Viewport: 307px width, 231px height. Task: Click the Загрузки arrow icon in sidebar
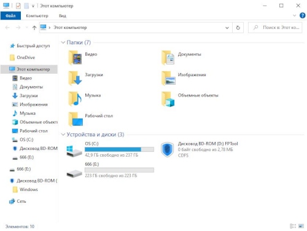pos(15,96)
